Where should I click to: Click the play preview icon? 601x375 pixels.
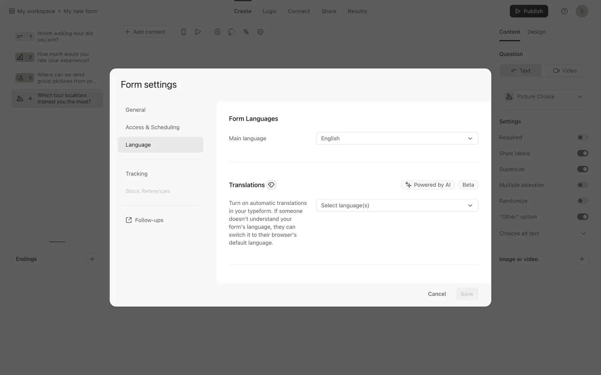pyautogui.click(x=198, y=32)
